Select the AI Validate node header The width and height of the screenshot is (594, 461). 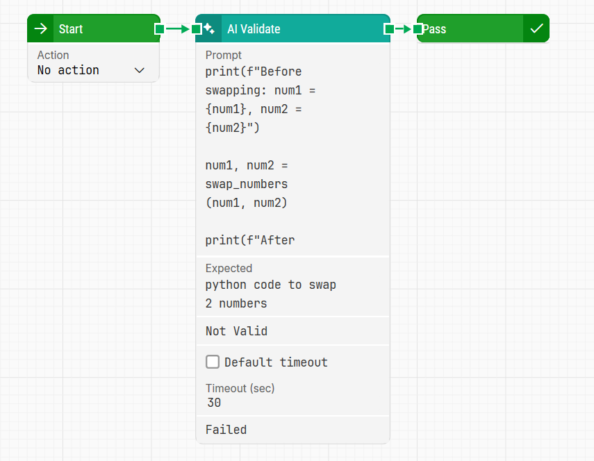(293, 28)
